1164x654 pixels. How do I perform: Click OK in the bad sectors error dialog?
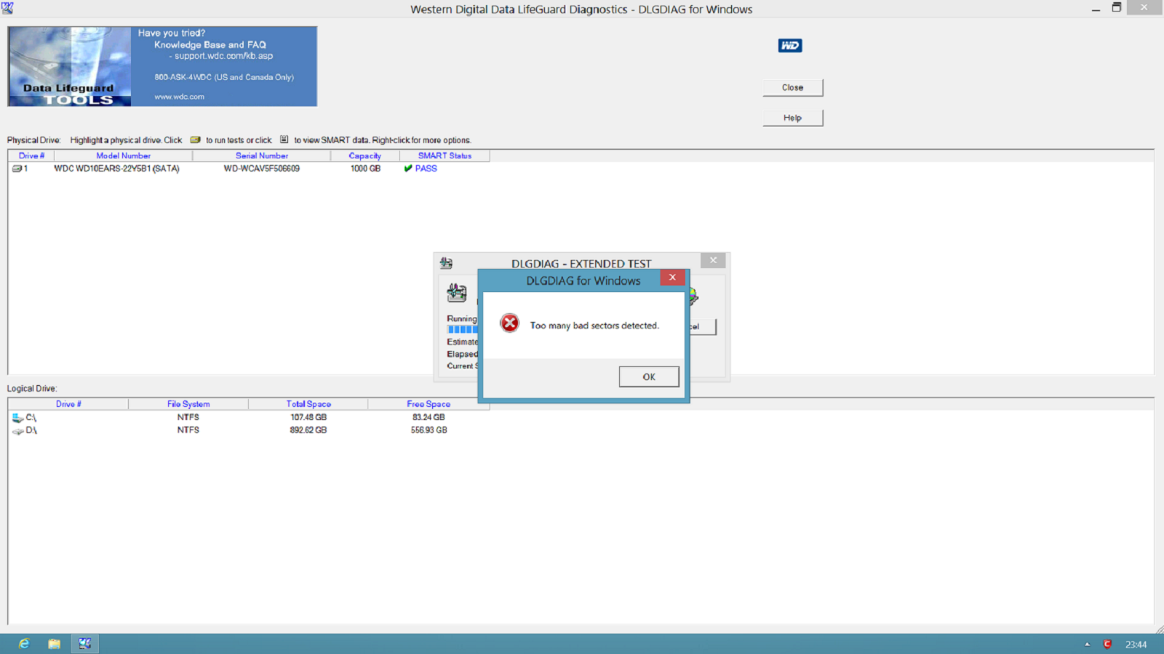click(649, 376)
